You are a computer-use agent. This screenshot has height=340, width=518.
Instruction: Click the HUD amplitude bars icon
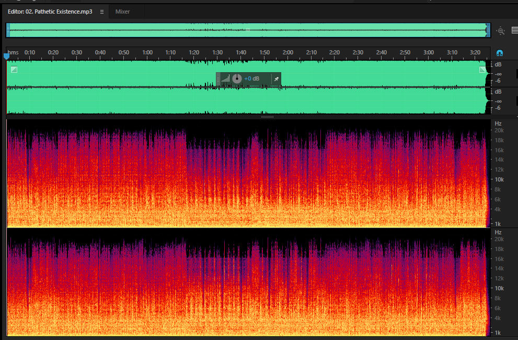click(226, 78)
